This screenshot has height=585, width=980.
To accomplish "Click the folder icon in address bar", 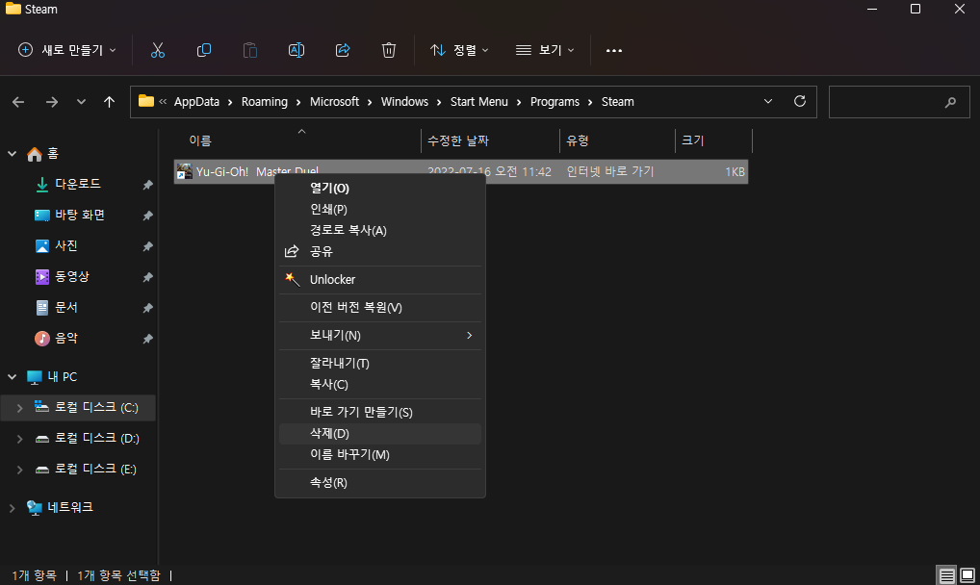I will 146,101.
